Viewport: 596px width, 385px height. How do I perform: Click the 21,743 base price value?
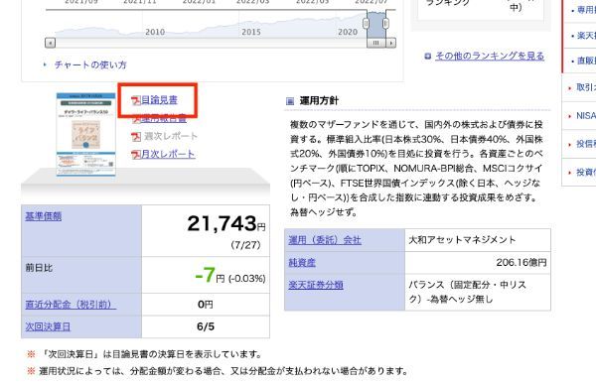click(x=222, y=223)
